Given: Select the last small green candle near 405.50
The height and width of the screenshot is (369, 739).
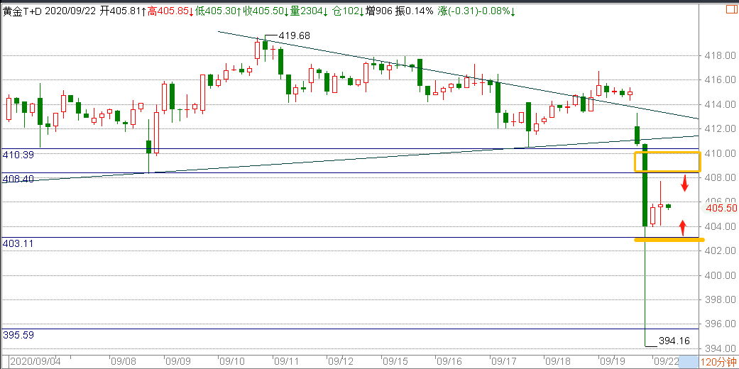Looking at the screenshot, I should click(668, 206).
